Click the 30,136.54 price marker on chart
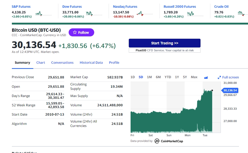 tap(230, 90)
